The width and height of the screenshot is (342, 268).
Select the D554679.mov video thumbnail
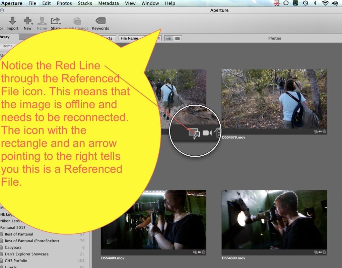coord(274,99)
